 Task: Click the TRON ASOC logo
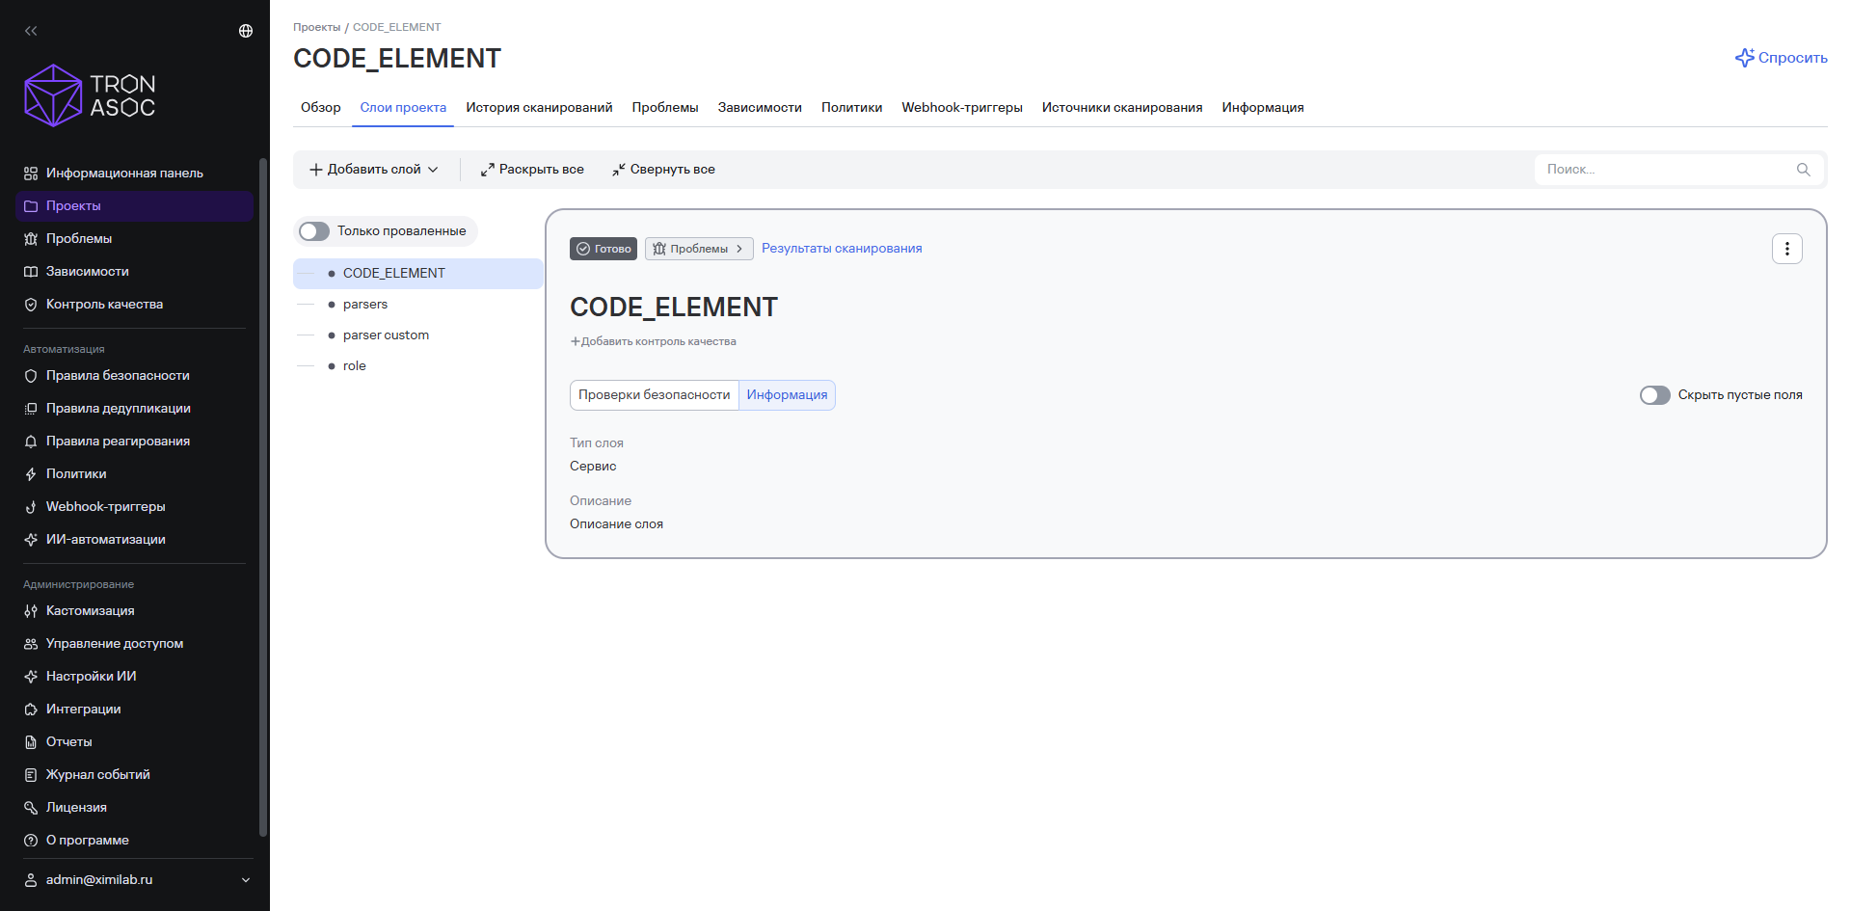point(90,95)
